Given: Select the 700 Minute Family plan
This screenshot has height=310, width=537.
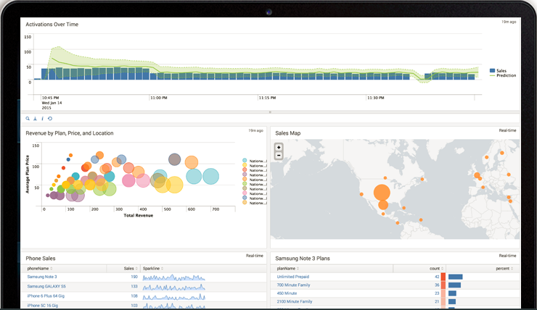Looking at the screenshot, I should (x=294, y=285).
